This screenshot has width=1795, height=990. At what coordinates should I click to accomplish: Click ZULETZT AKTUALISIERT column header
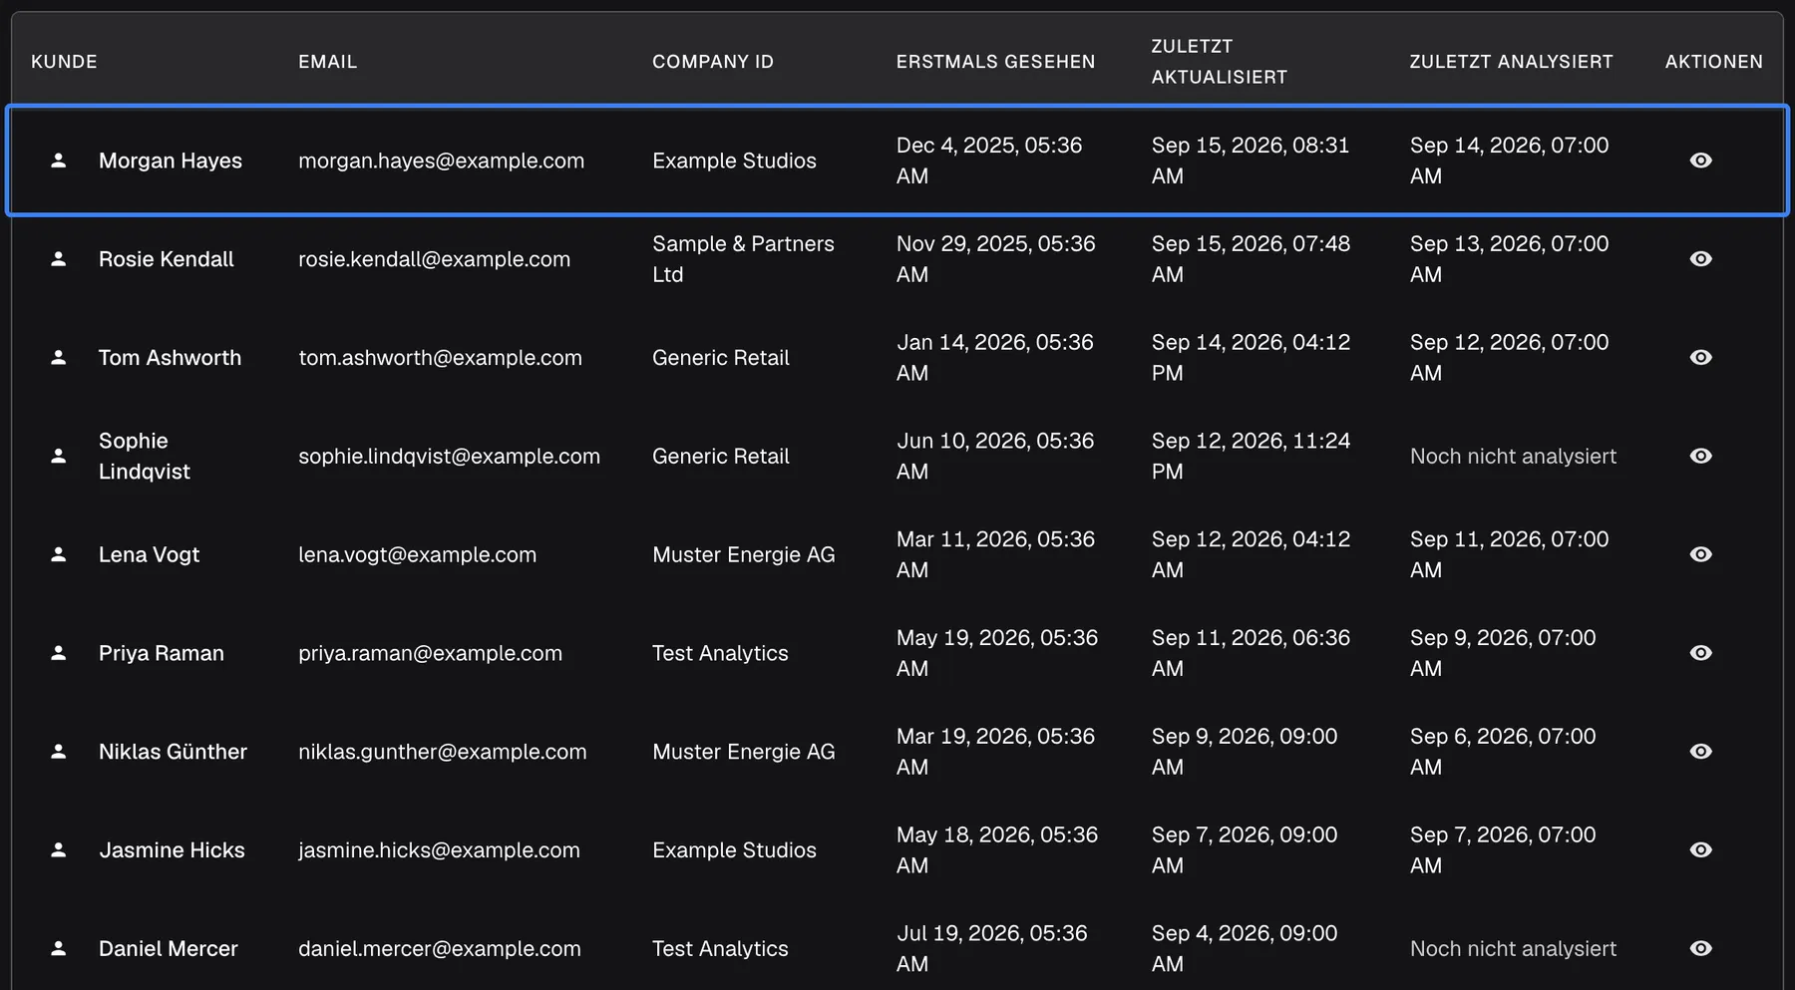coord(1220,62)
